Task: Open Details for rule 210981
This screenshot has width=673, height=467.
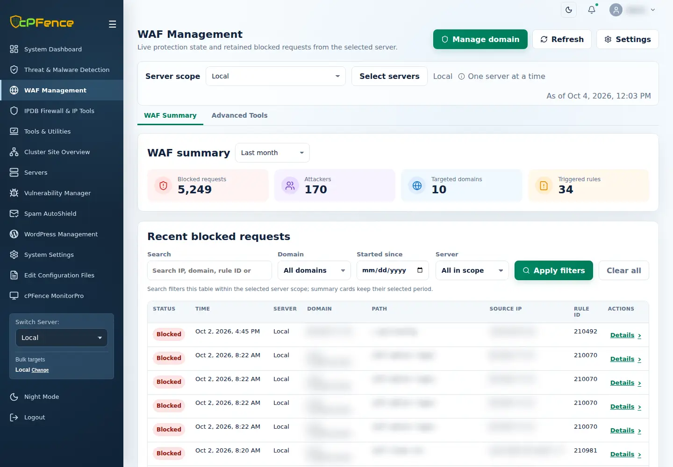Action: click(626, 454)
